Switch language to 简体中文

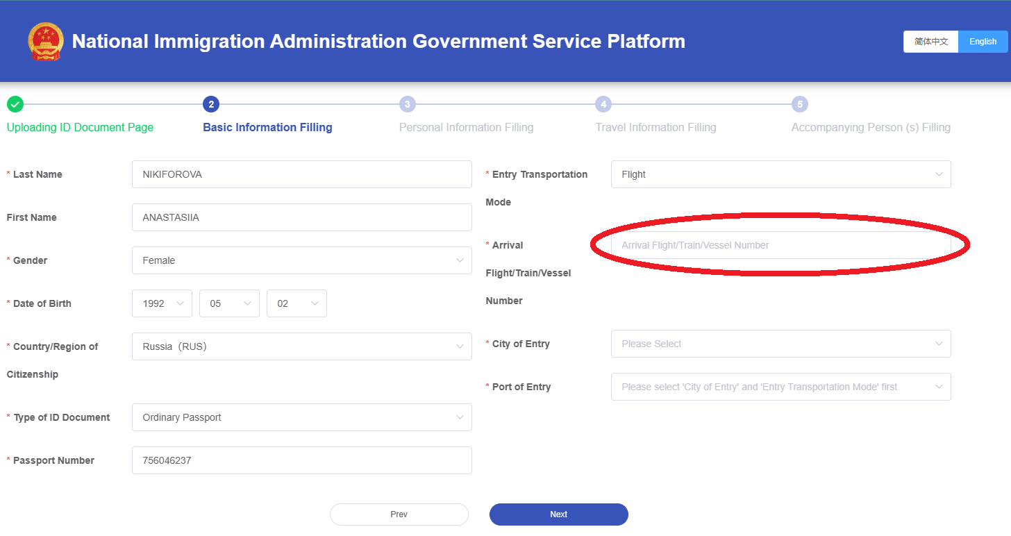pos(930,42)
